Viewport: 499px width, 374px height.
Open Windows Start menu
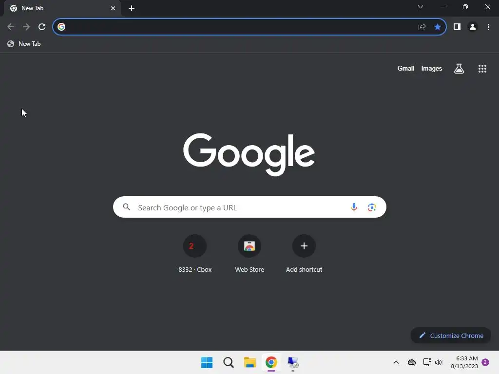(x=207, y=362)
